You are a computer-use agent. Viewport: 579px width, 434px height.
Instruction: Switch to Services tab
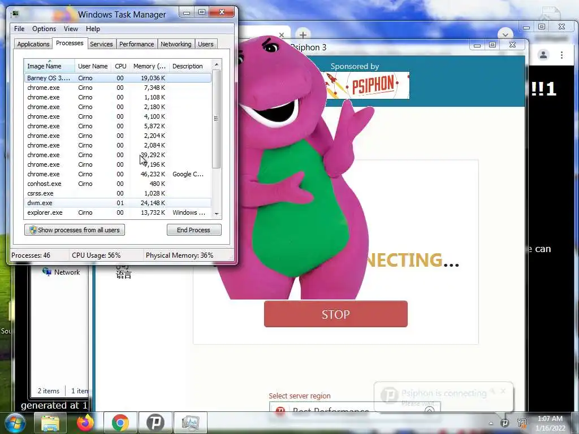tap(101, 44)
